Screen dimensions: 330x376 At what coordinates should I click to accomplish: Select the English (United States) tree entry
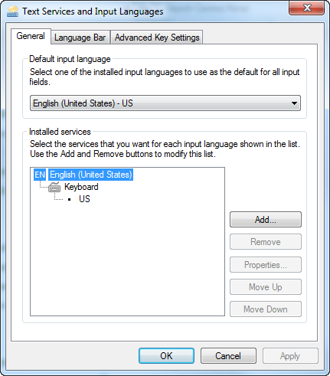(91, 175)
